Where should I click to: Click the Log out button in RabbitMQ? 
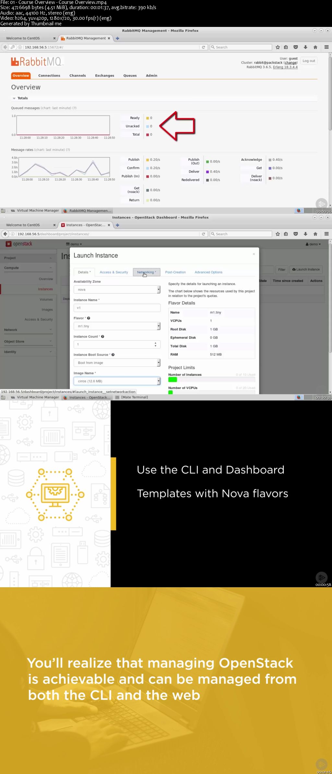coord(309,61)
